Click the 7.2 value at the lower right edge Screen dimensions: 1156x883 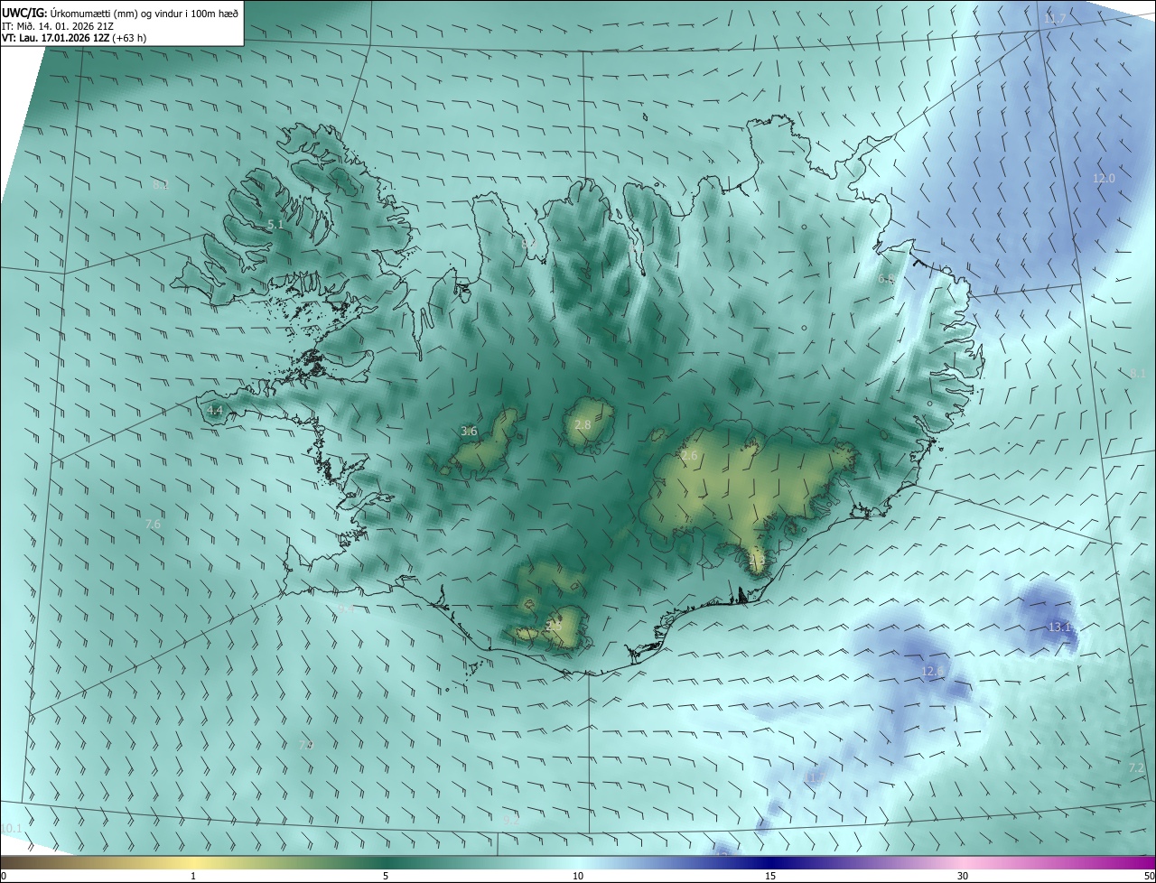point(1136,767)
